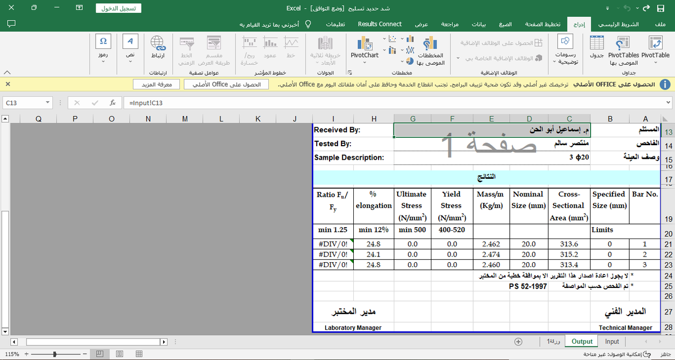
Task: Click the horizontal scrollbar track
Action: point(93,341)
